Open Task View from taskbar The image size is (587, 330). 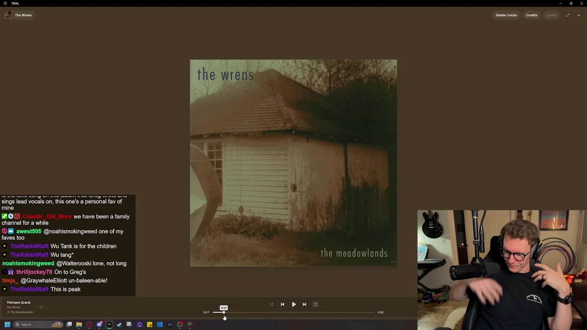[x=69, y=324]
